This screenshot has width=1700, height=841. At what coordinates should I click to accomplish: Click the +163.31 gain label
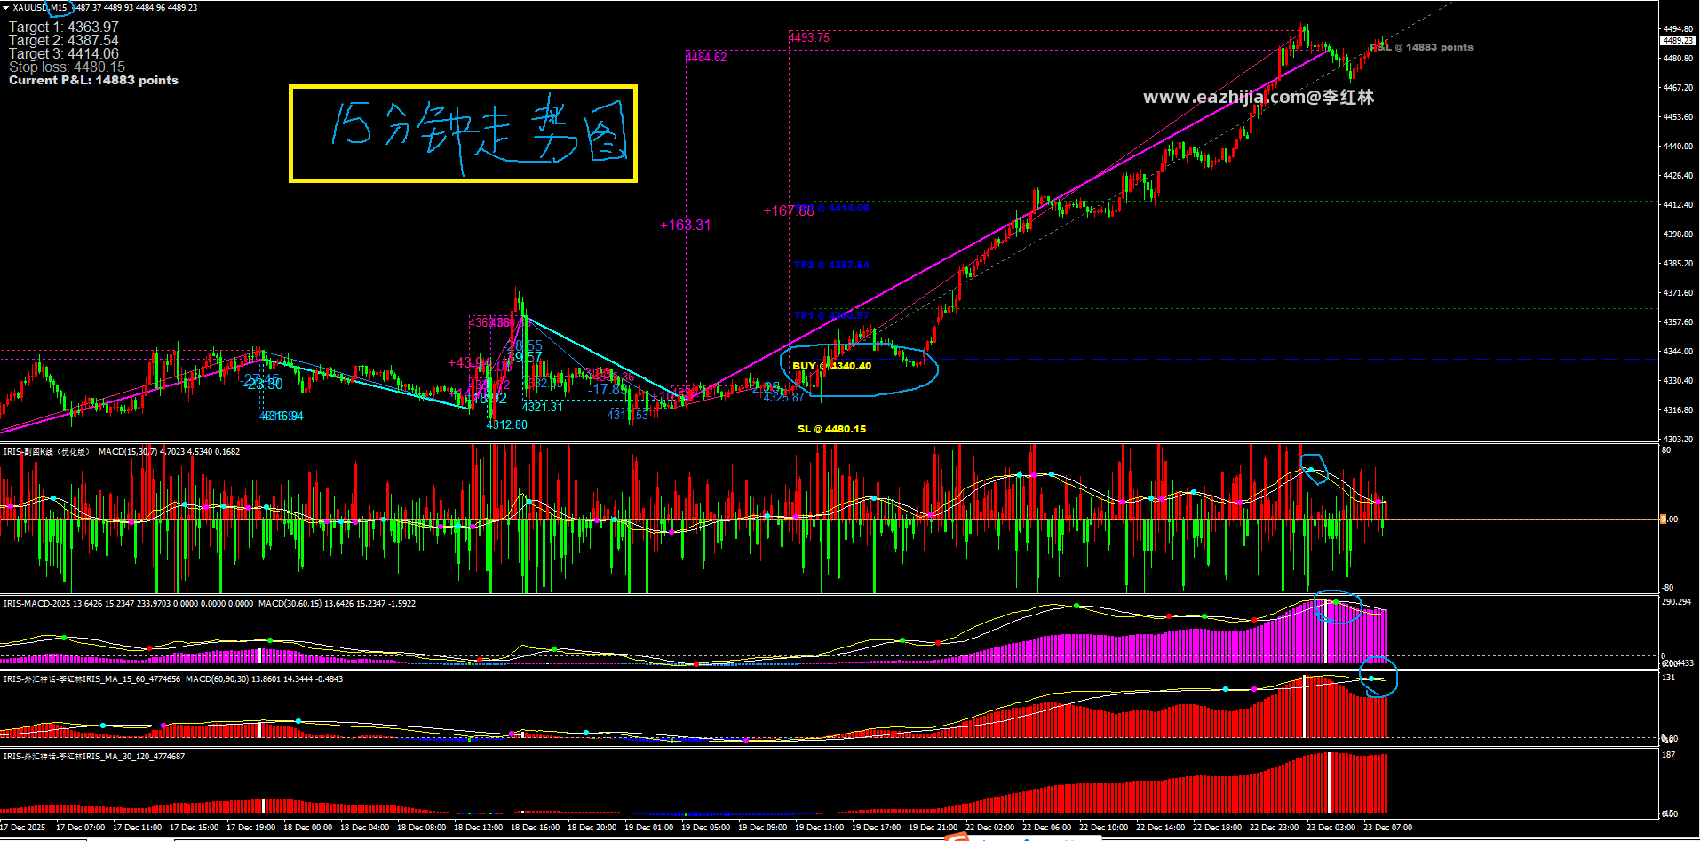point(686,226)
